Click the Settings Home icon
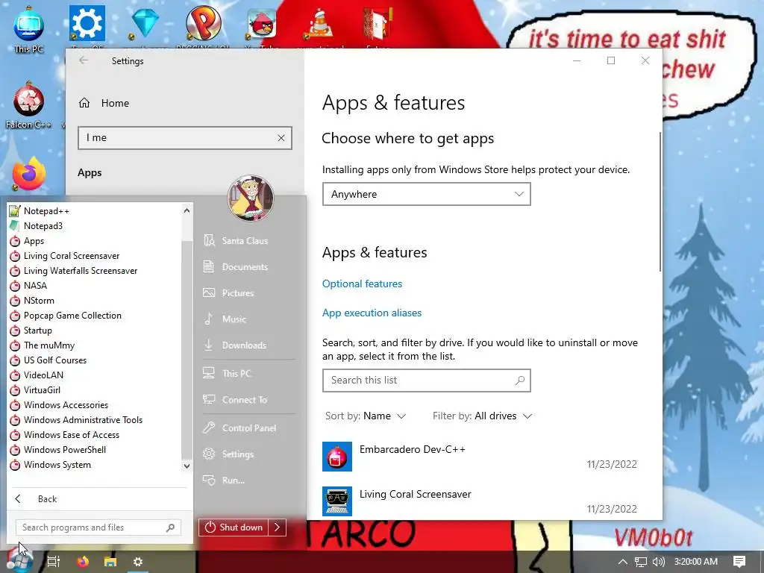This screenshot has height=573, width=764. point(84,103)
